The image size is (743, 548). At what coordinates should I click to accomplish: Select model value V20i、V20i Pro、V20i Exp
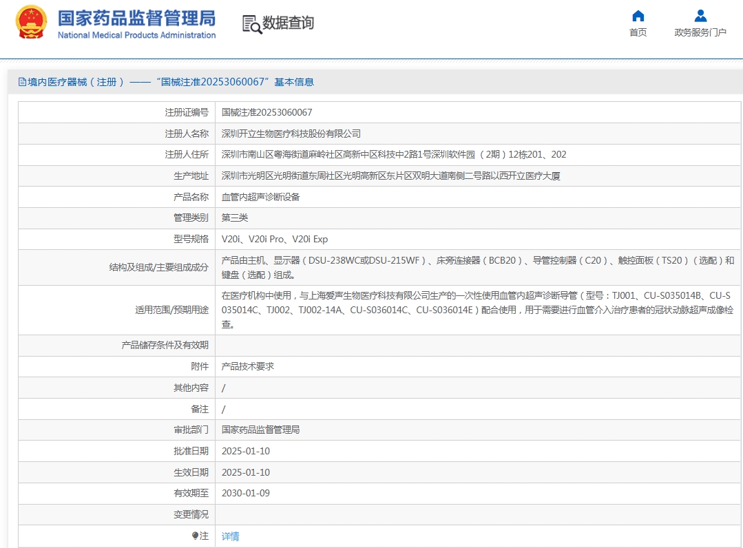pyautogui.click(x=275, y=239)
